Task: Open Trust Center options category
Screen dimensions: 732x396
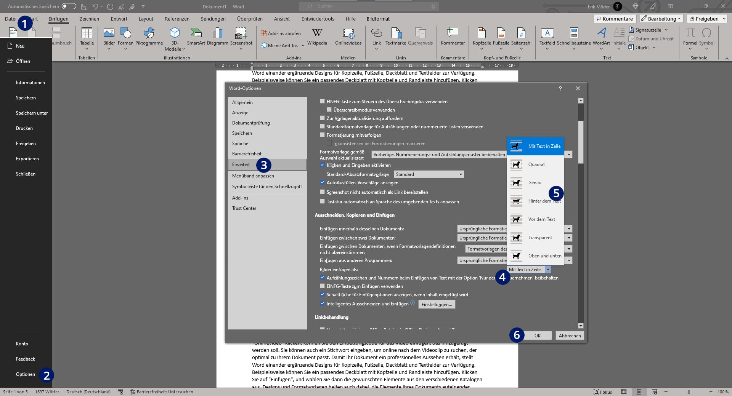Action: click(267, 208)
